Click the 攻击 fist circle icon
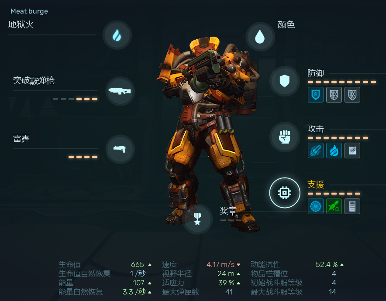386x301 pixels. tap(285, 137)
